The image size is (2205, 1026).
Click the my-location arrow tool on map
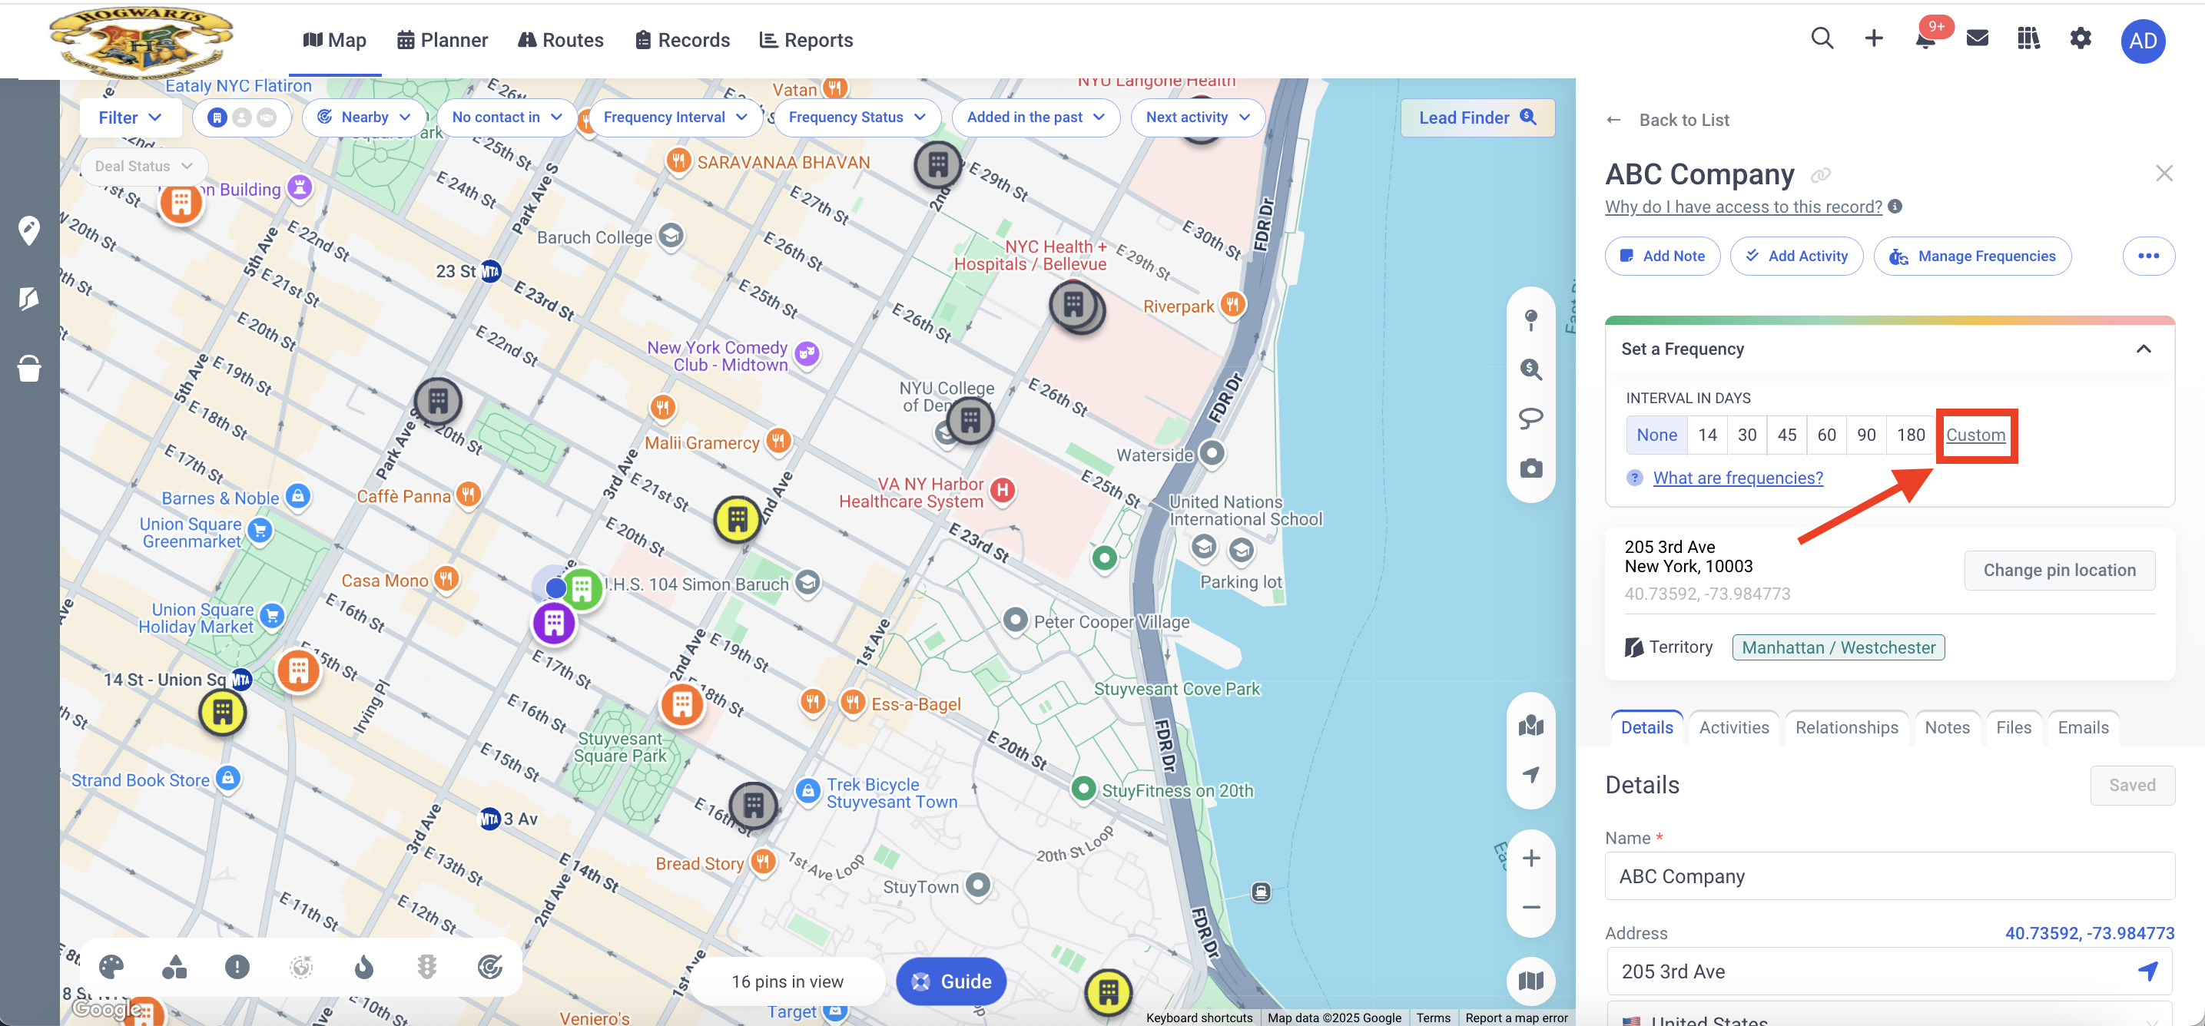1530,774
